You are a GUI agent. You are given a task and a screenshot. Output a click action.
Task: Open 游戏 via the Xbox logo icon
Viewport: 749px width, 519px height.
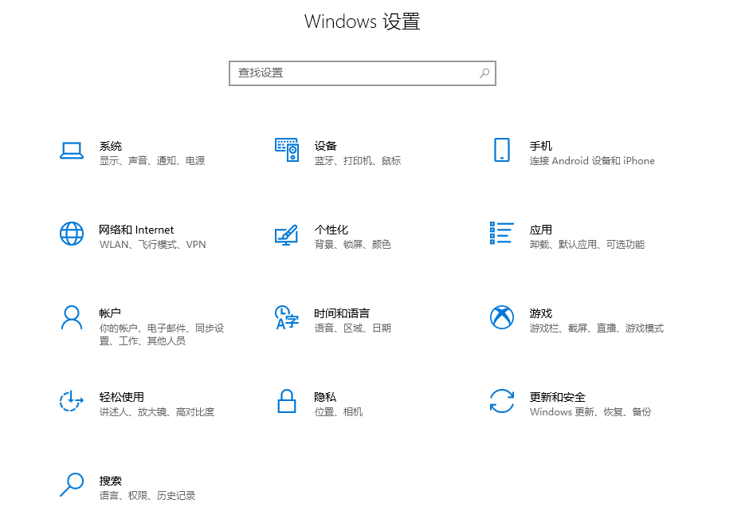click(501, 317)
